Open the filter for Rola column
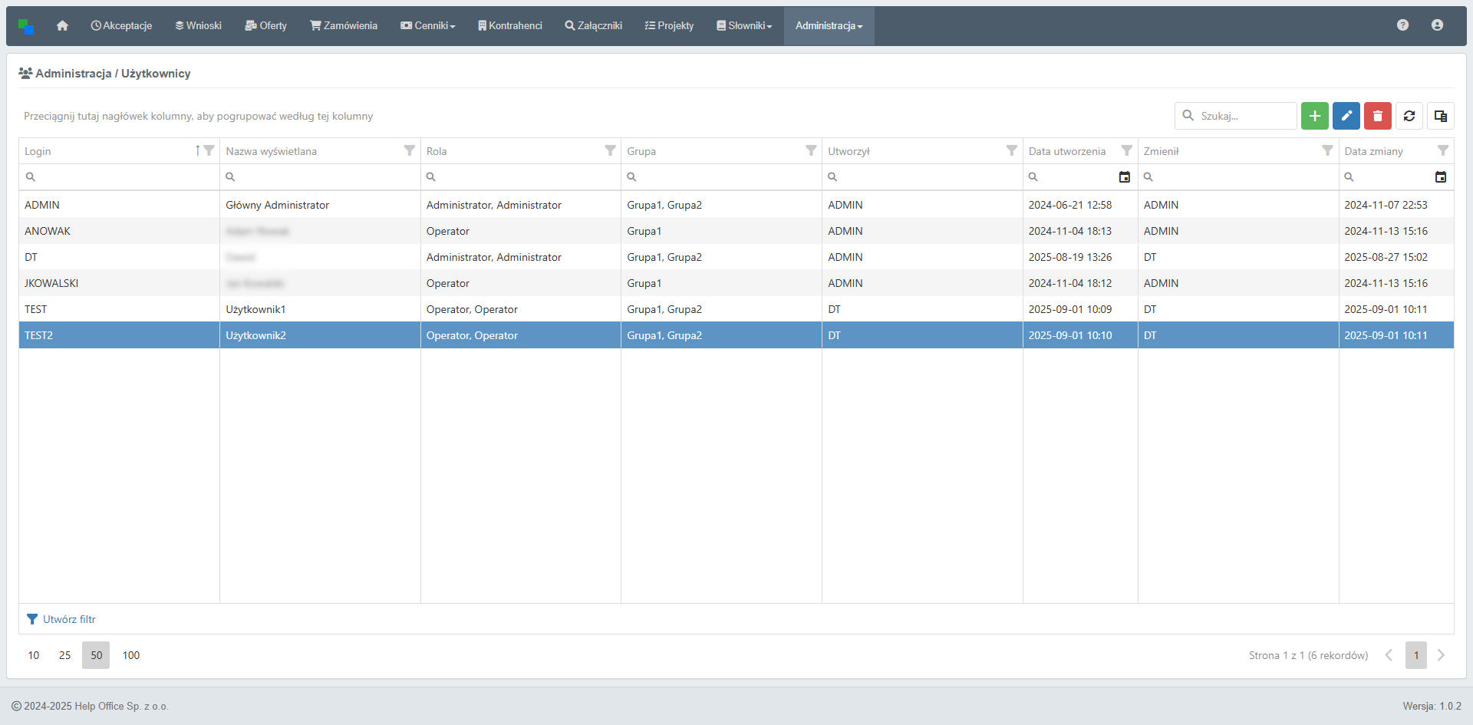The image size is (1473, 725). click(610, 150)
